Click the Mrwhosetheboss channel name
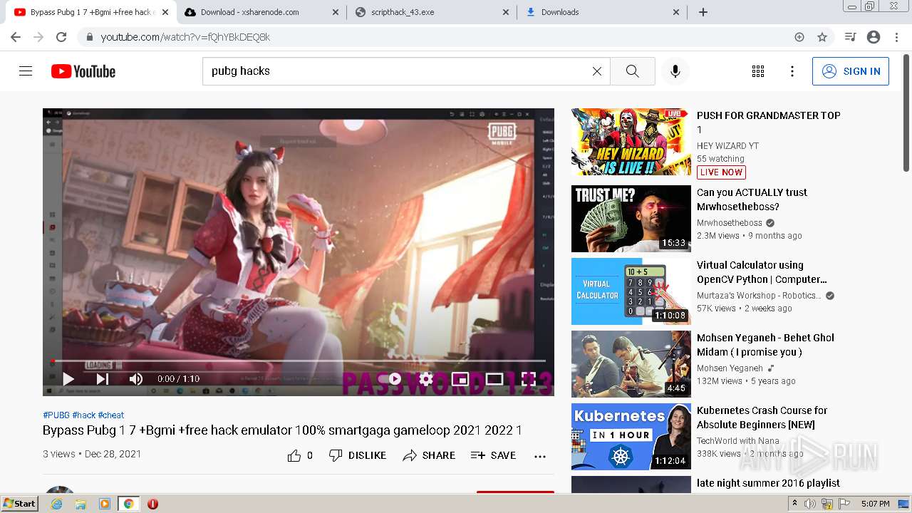This screenshot has height=513, width=912. click(730, 223)
